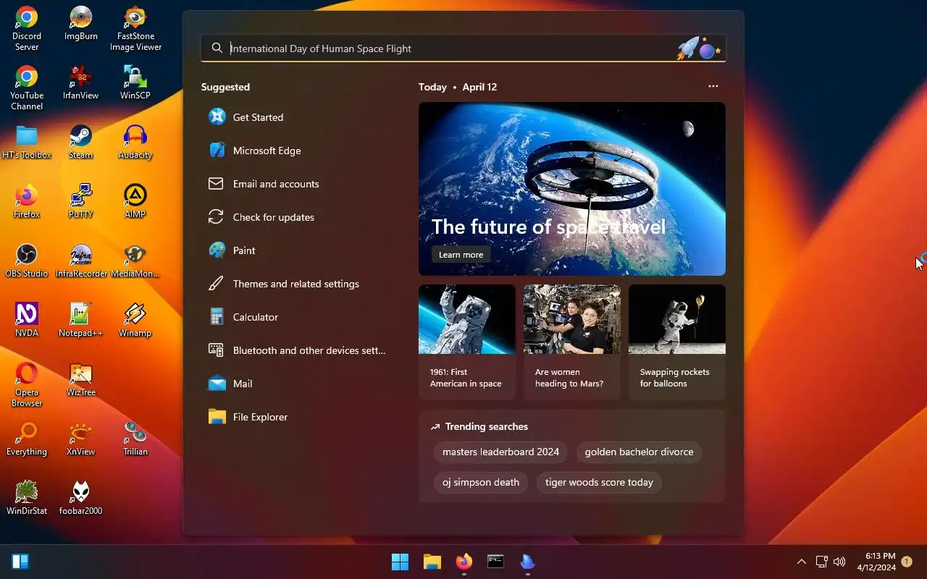Image resolution: width=927 pixels, height=579 pixels.
Task: Open MediaMonkey desktop icon
Action: [135, 261]
